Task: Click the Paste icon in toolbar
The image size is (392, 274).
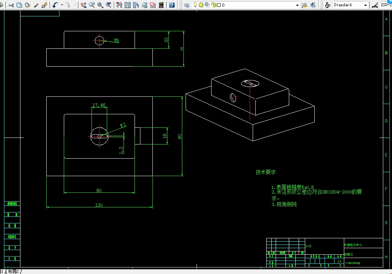Action: point(27,5)
